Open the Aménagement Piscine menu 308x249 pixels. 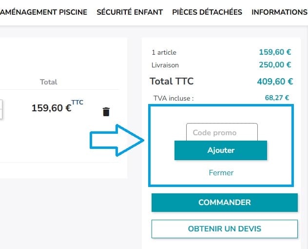[x=43, y=12]
